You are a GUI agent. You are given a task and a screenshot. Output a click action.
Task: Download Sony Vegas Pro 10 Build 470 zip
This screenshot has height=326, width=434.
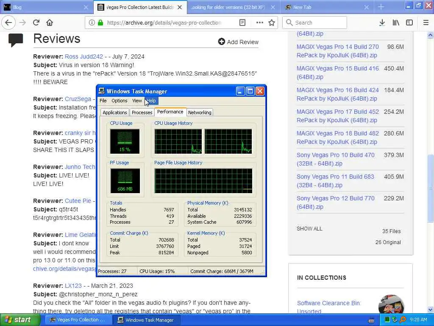336,159
